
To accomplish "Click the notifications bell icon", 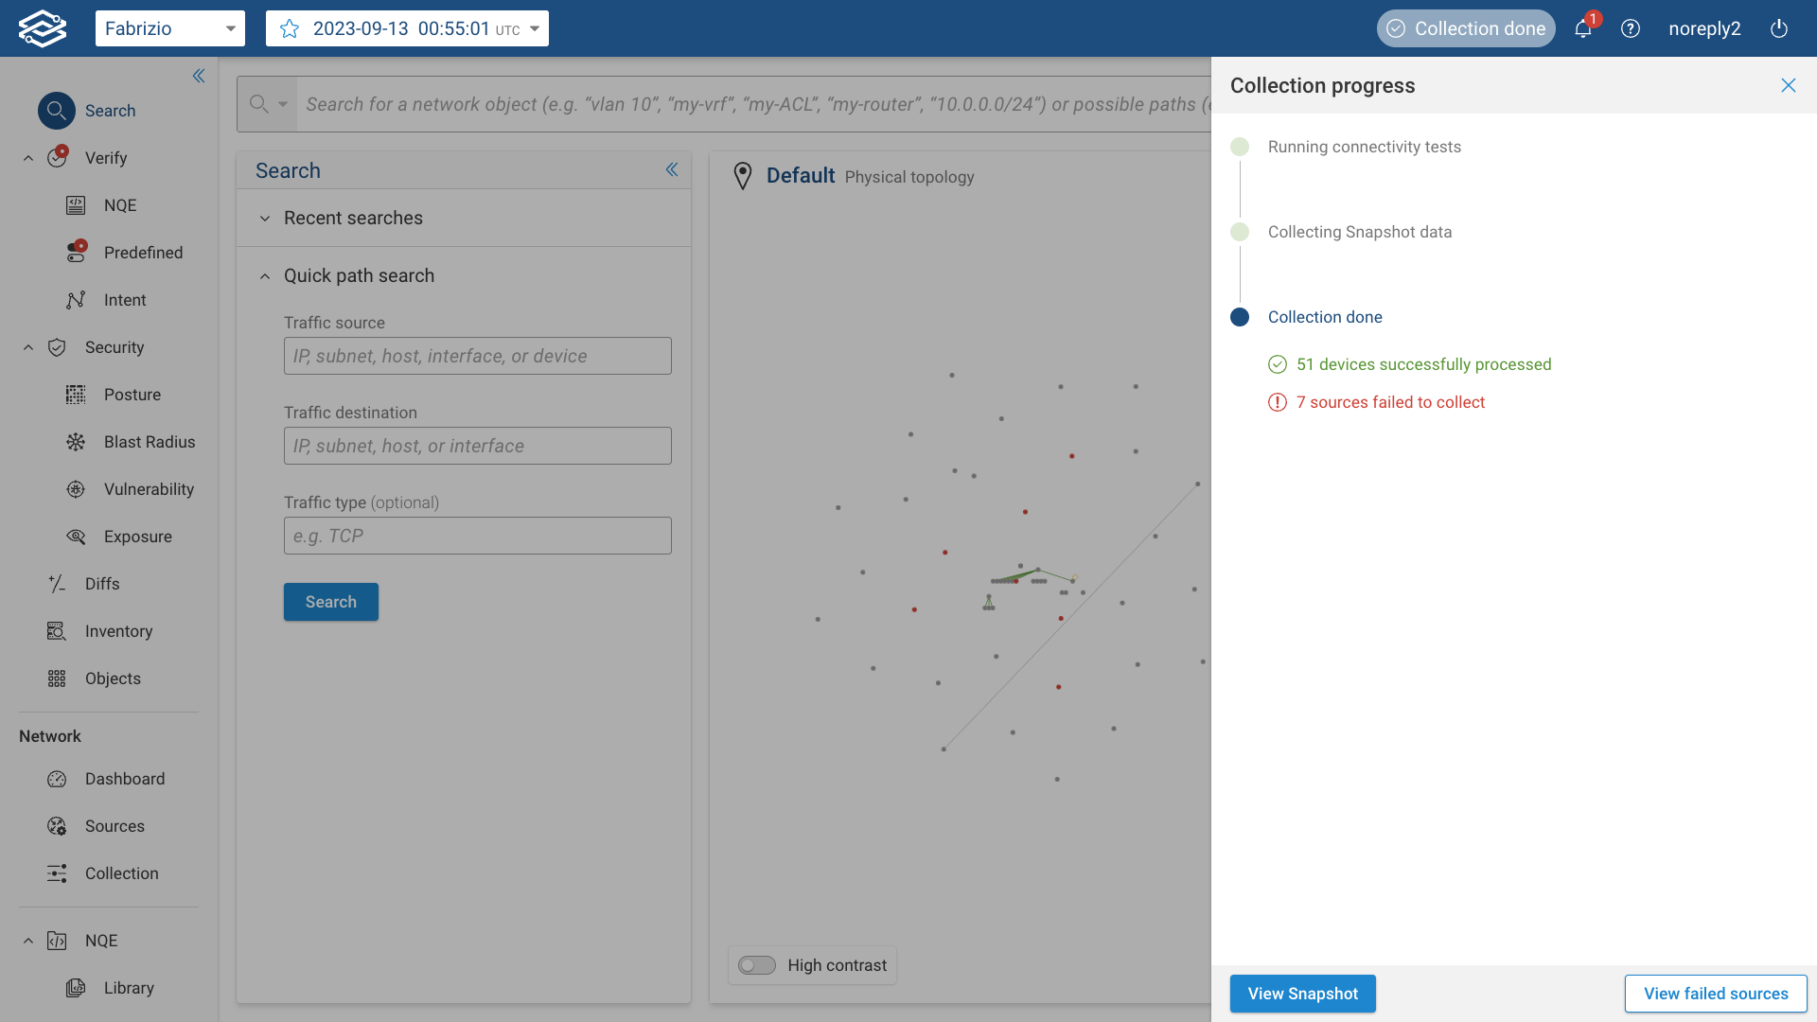I will pos(1582,28).
